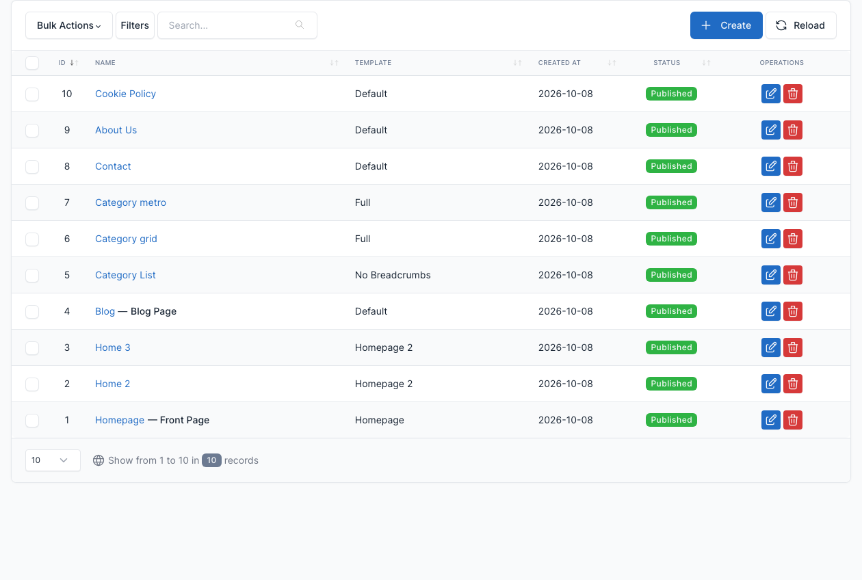862x580 pixels.
Task: Edit the Blog page row
Action: [x=771, y=311]
